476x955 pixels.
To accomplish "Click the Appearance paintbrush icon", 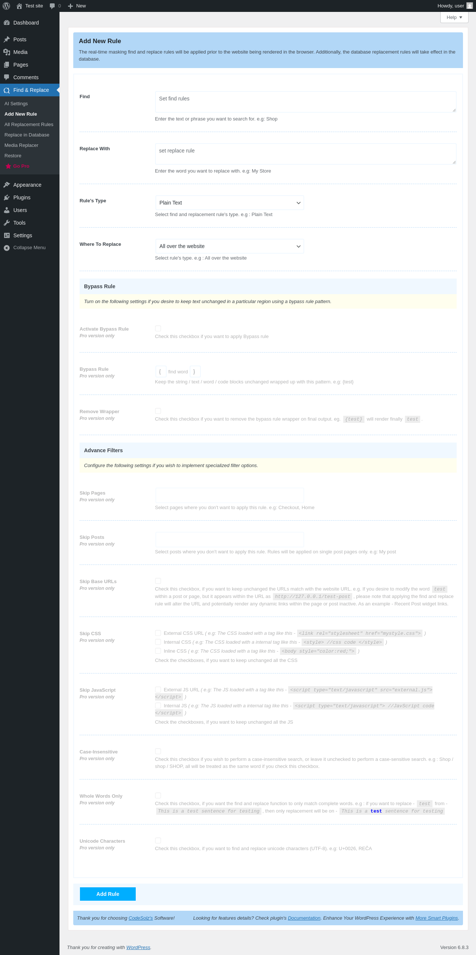I will (7, 185).
